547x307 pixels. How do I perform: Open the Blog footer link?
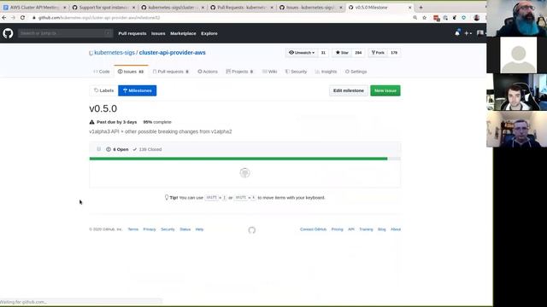click(382, 229)
